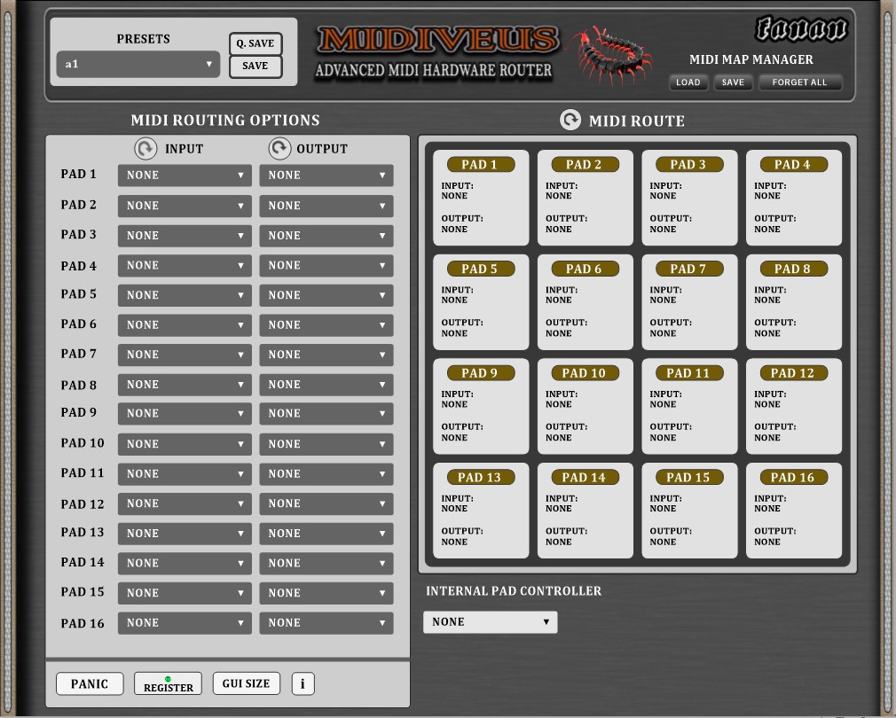Open the Internal Pad Controller dropdown
The image size is (896, 718).
tap(490, 622)
